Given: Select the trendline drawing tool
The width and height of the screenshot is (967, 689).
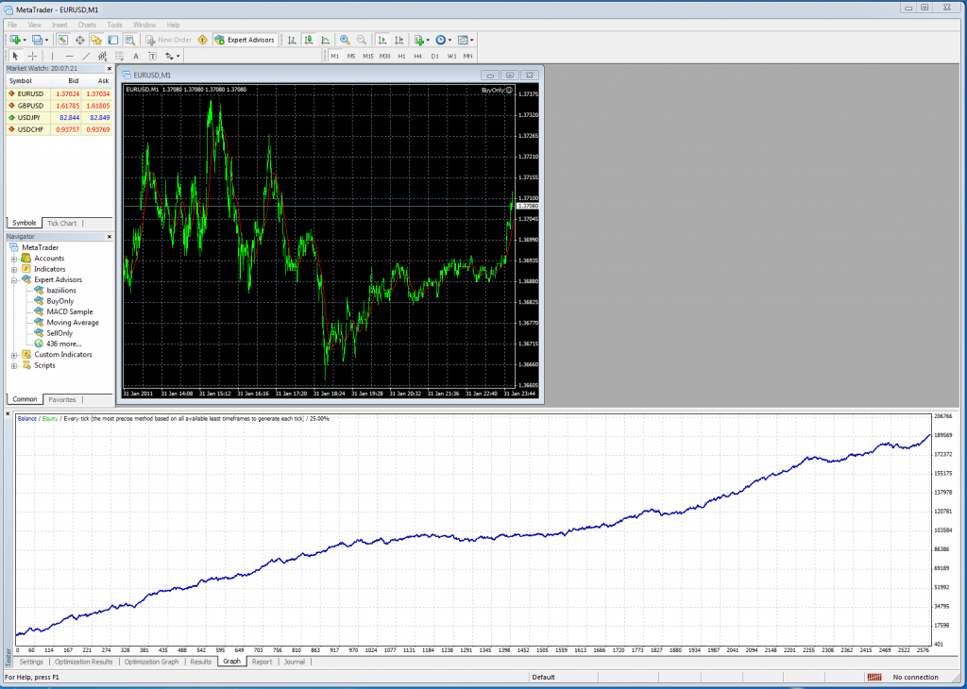Looking at the screenshot, I should 86,56.
